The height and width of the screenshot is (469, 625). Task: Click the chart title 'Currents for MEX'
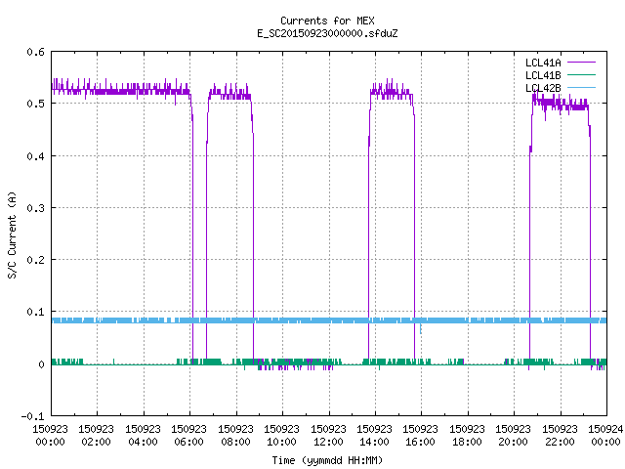(x=327, y=21)
